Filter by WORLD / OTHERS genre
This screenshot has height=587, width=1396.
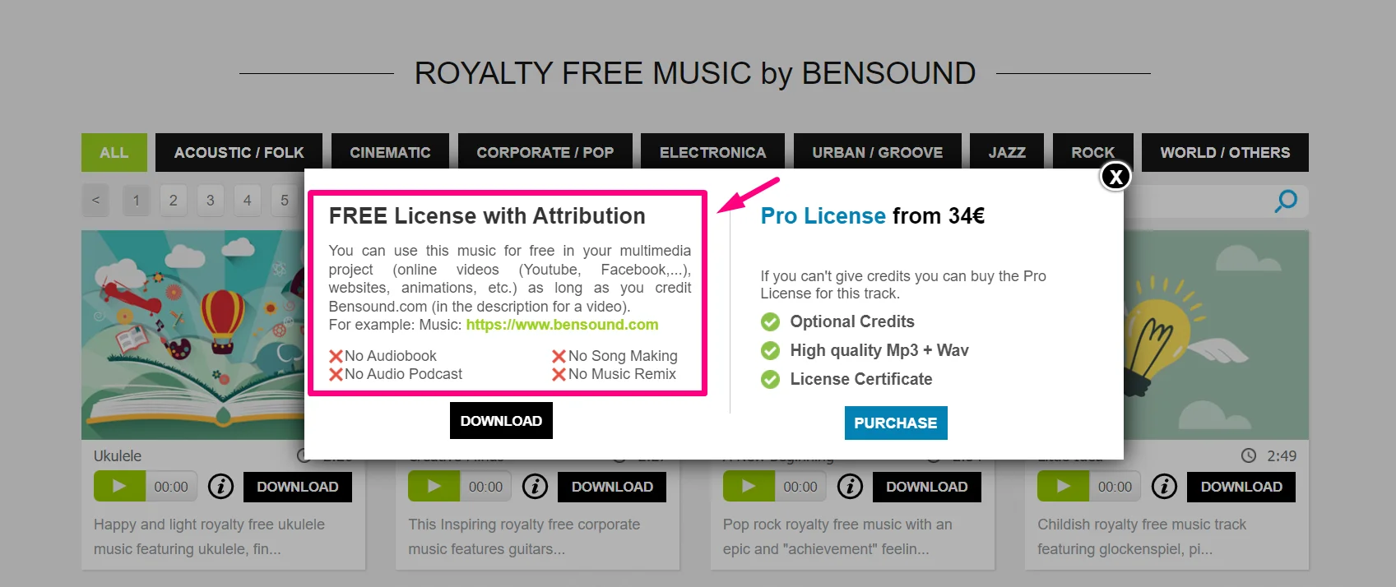click(1224, 153)
